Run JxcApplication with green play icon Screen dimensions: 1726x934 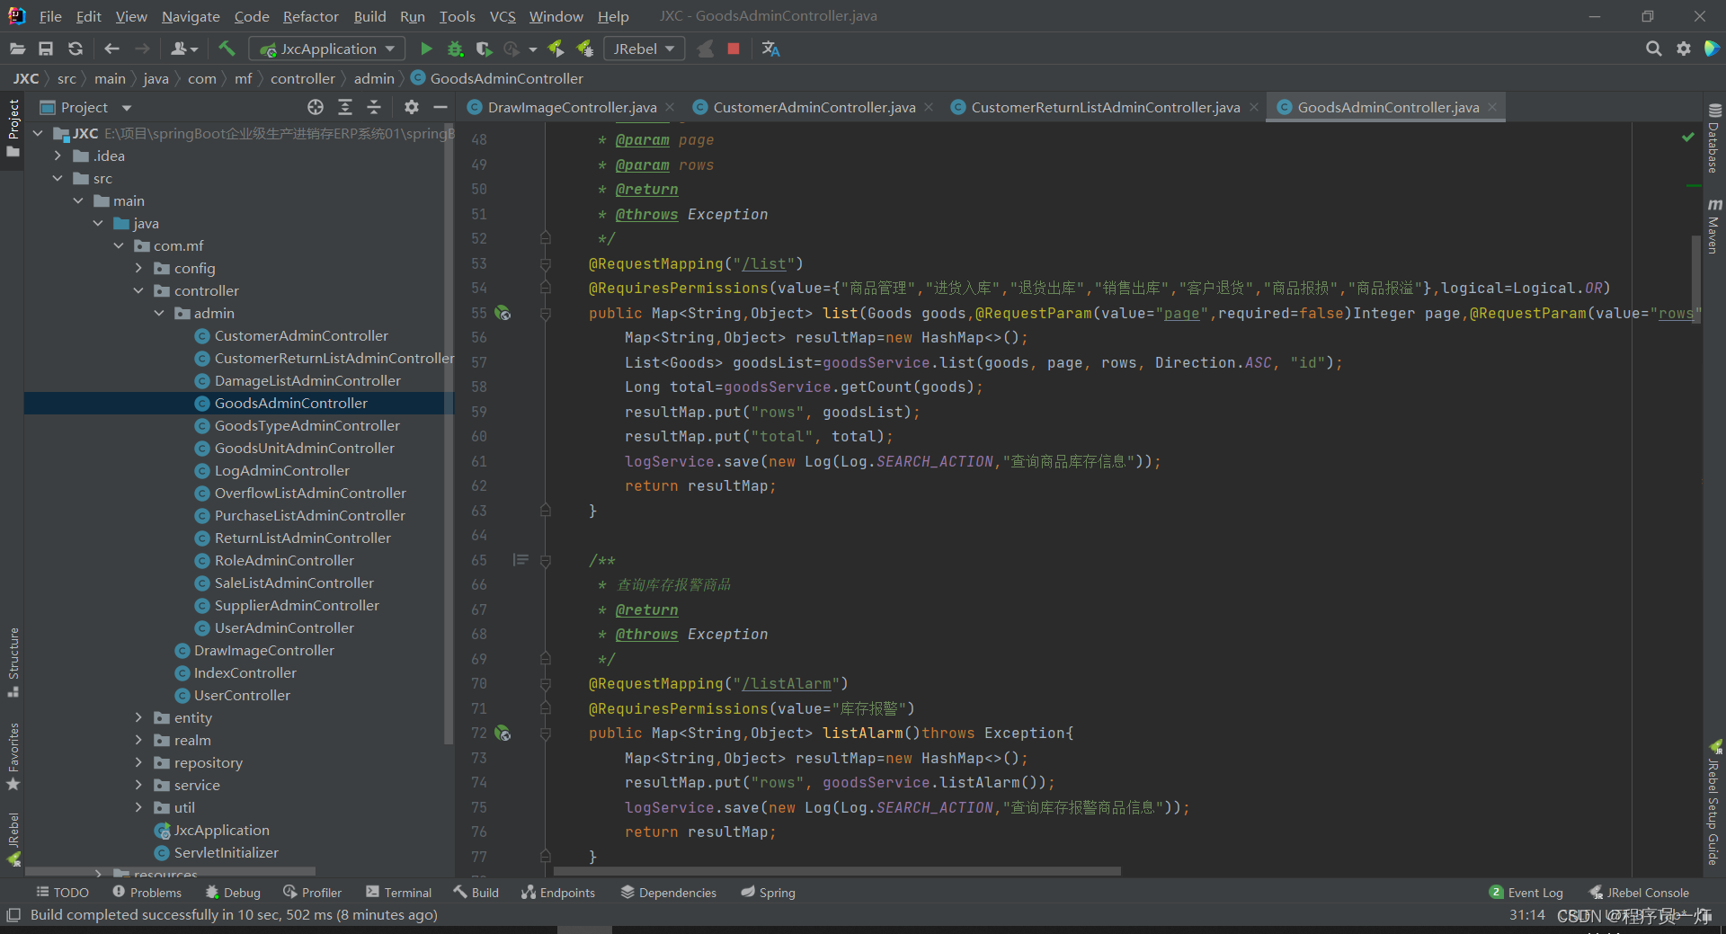pyautogui.click(x=426, y=49)
